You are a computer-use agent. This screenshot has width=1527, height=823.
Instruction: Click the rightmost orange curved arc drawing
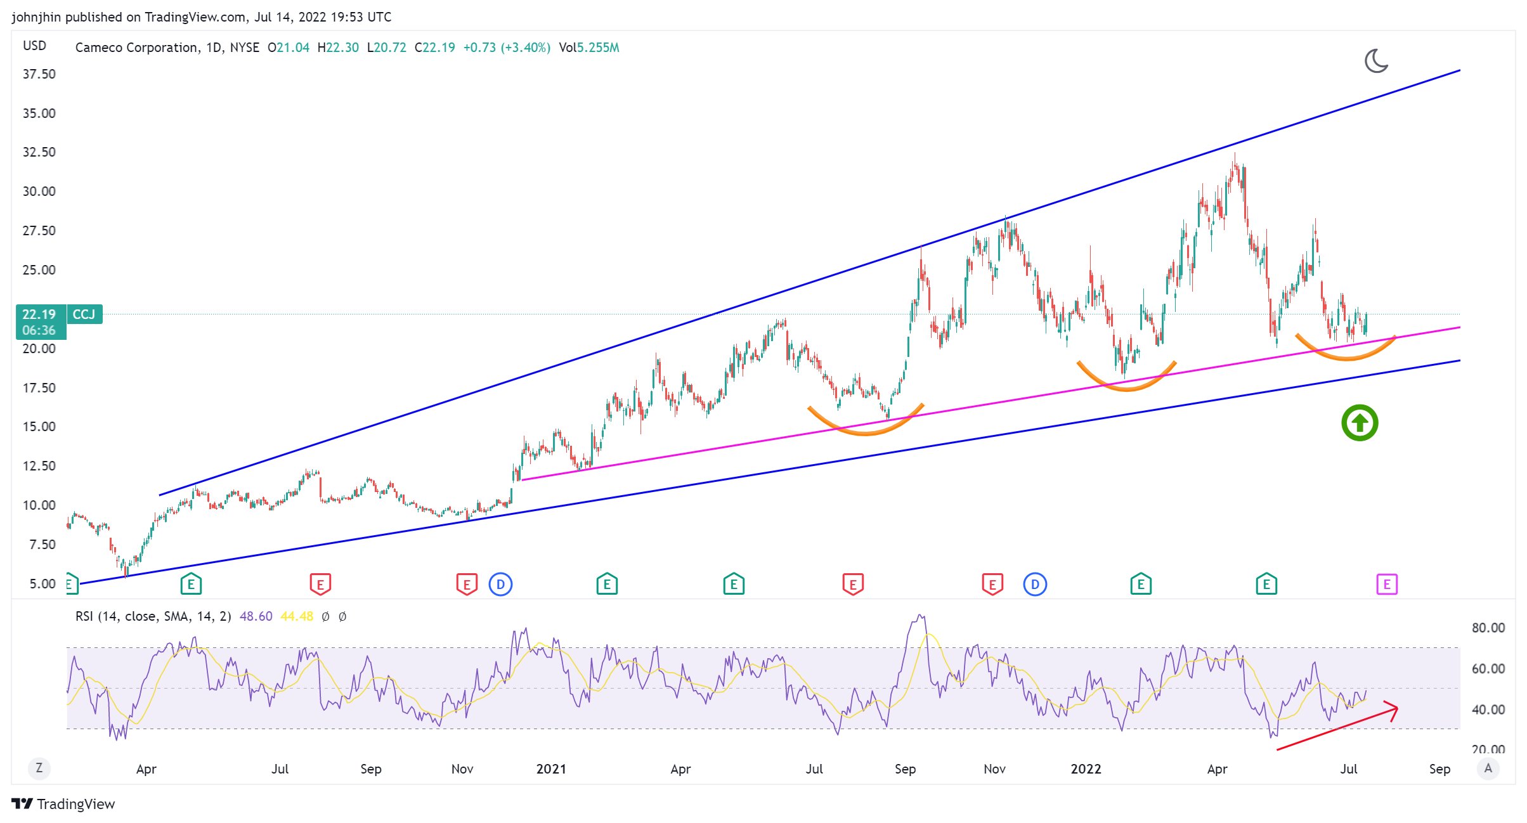tap(1346, 358)
